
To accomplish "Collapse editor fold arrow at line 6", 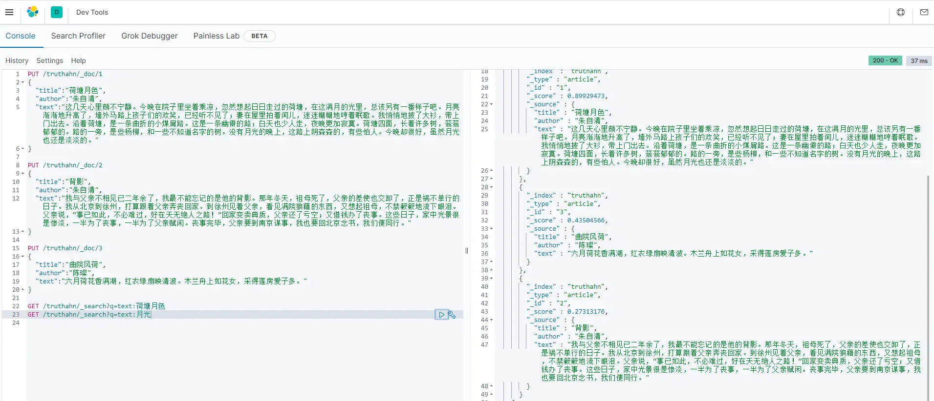I will coord(23,149).
